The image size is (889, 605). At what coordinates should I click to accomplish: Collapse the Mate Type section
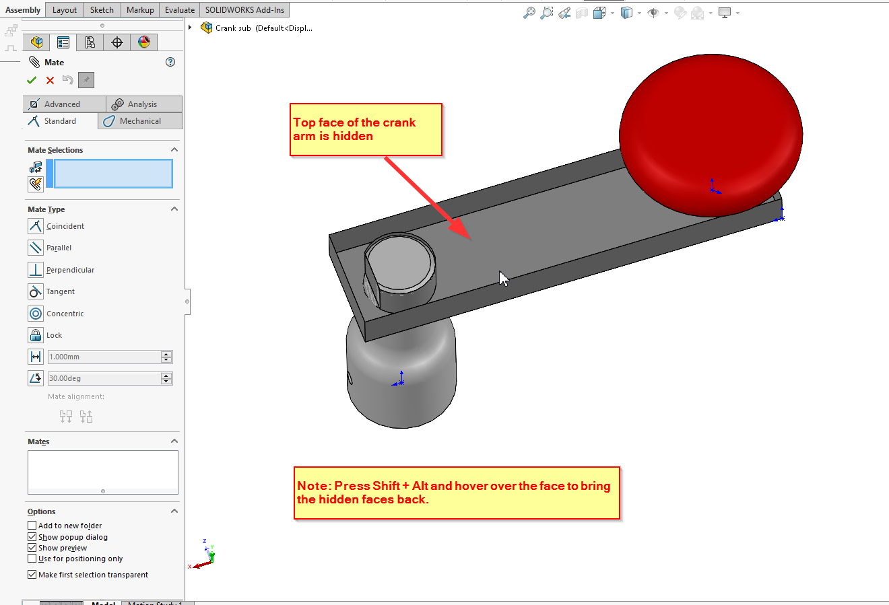(174, 209)
